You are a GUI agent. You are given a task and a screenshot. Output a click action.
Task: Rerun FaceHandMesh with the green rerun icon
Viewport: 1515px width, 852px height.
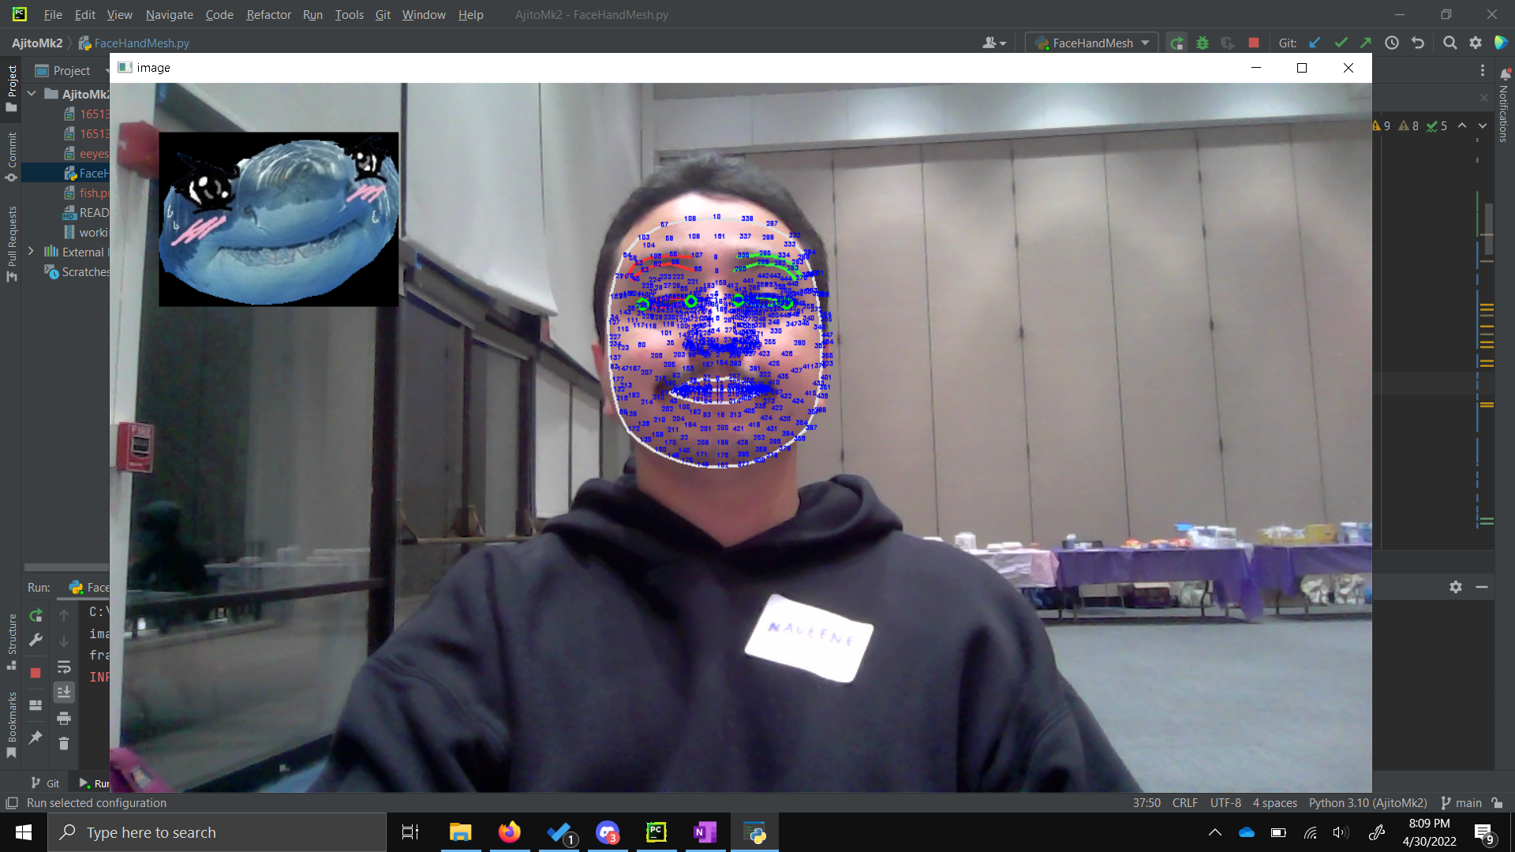click(1176, 43)
